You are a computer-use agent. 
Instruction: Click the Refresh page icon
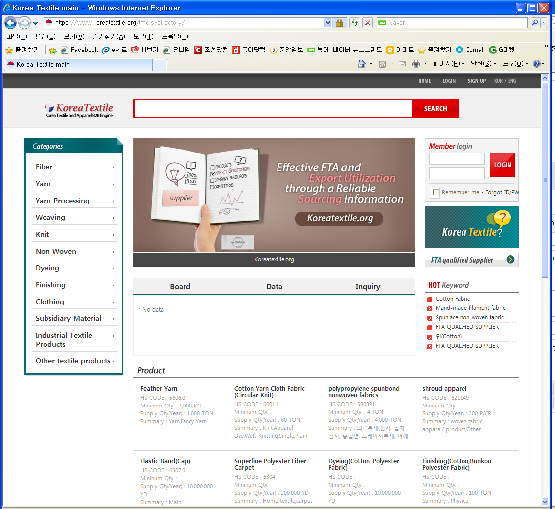click(x=354, y=23)
